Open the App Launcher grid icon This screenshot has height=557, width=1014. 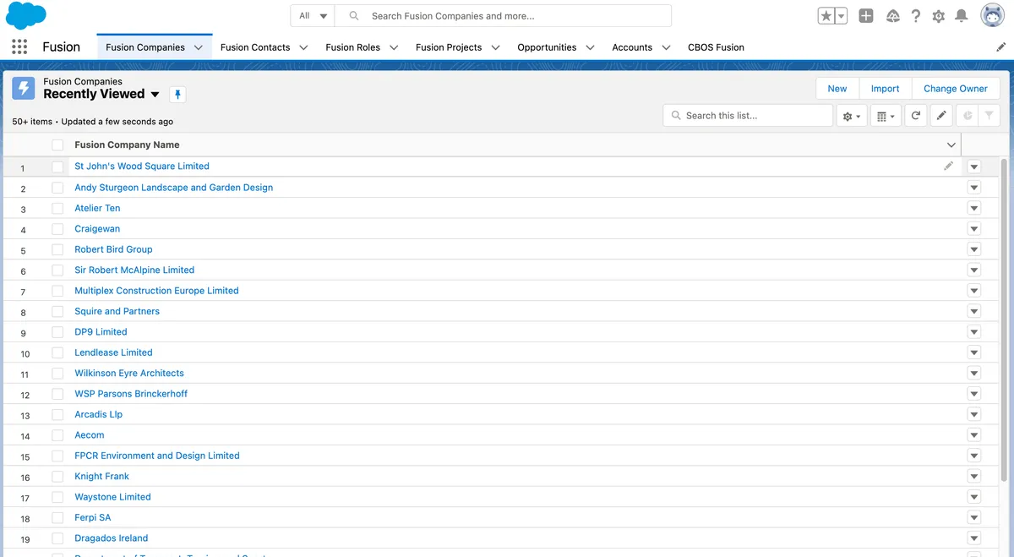[x=19, y=47]
